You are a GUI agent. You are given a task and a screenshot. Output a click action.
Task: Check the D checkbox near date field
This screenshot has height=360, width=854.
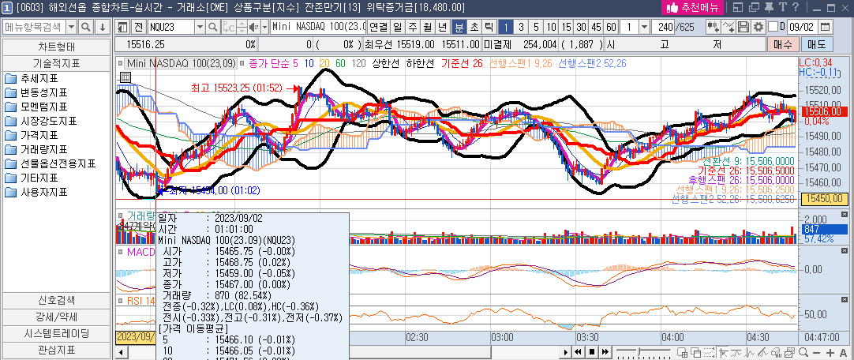tap(773, 27)
